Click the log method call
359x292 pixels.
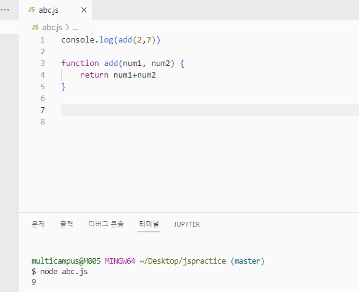[x=106, y=40]
